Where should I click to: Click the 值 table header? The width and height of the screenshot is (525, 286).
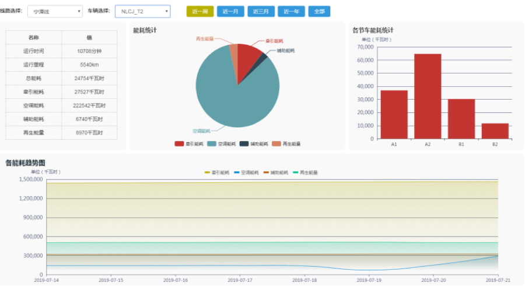pyautogui.click(x=89, y=37)
